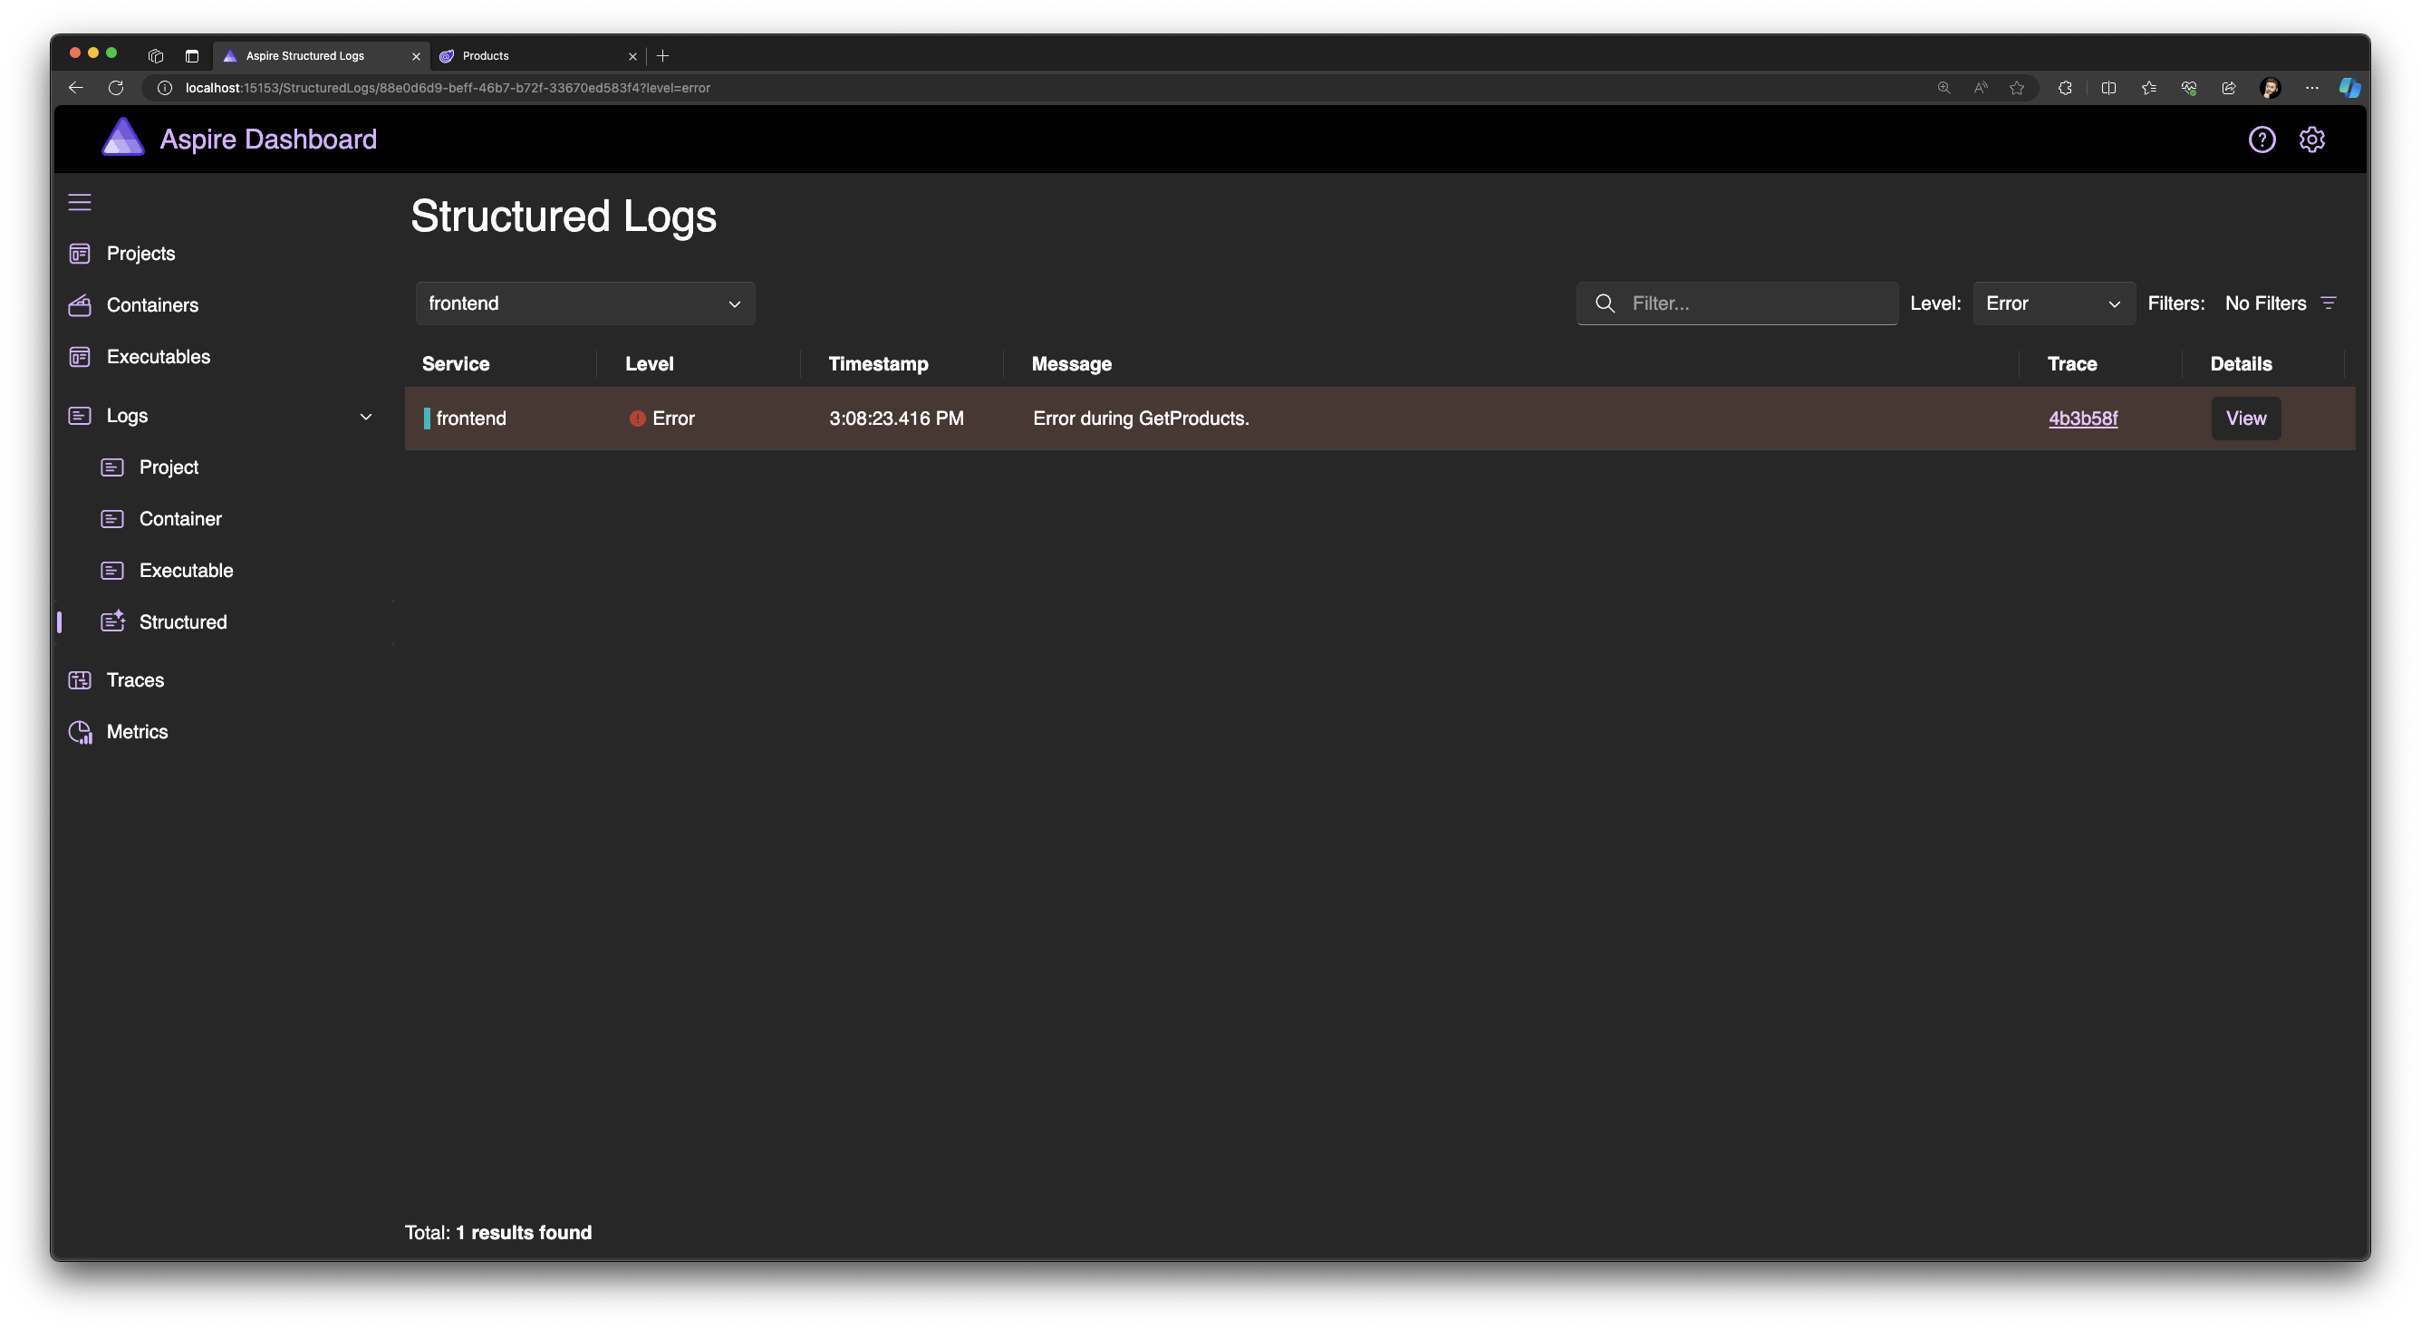Click the Executables sidebar icon
Screen dimensions: 2421x1328
pyautogui.click(x=80, y=357)
